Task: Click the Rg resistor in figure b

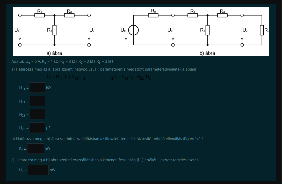Action: 153,16
